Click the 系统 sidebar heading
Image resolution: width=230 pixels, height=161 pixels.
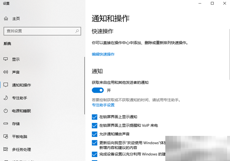(7, 44)
